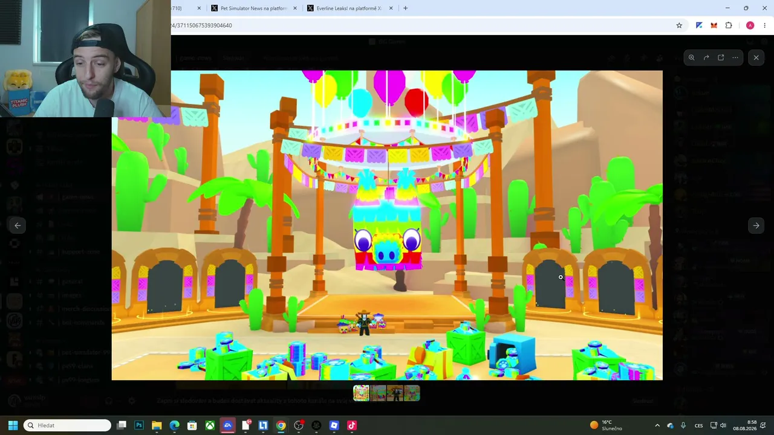Close the image viewer overlay

(756, 58)
